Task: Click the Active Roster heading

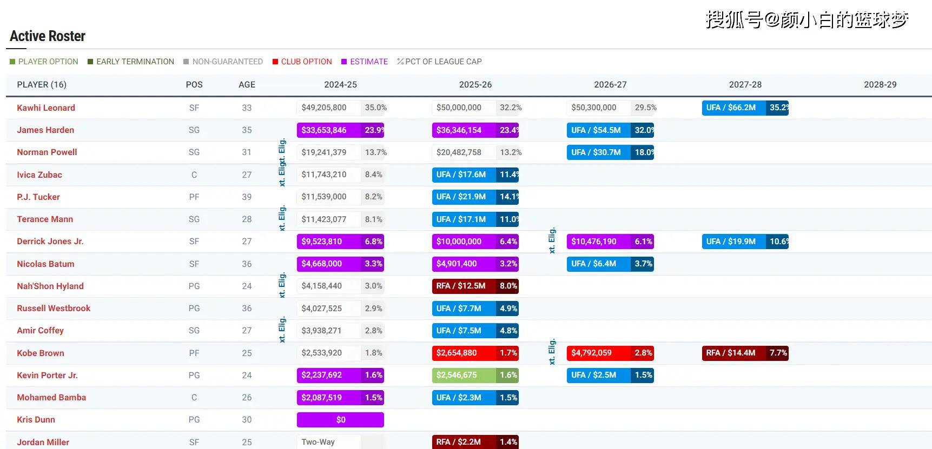Action: pyautogui.click(x=48, y=36)
